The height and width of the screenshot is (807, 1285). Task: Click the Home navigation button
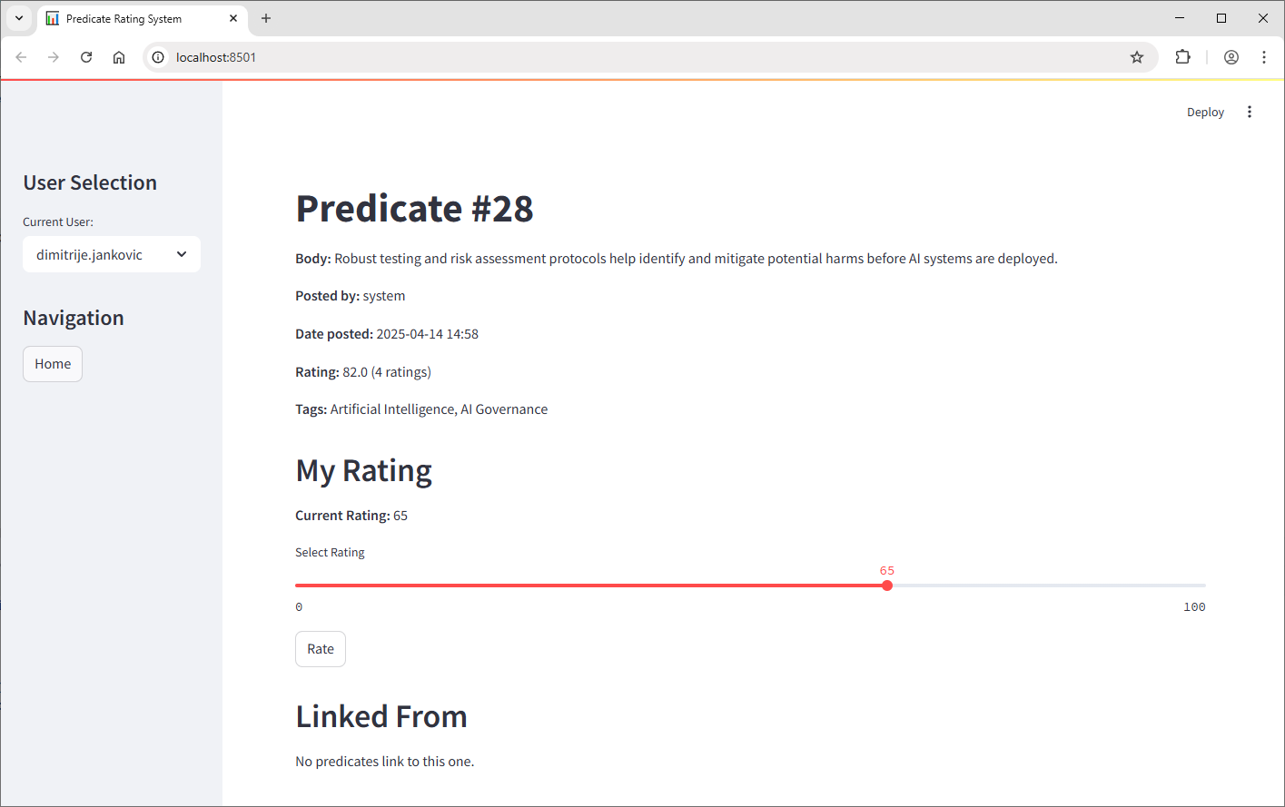click(x=53, y=364)
